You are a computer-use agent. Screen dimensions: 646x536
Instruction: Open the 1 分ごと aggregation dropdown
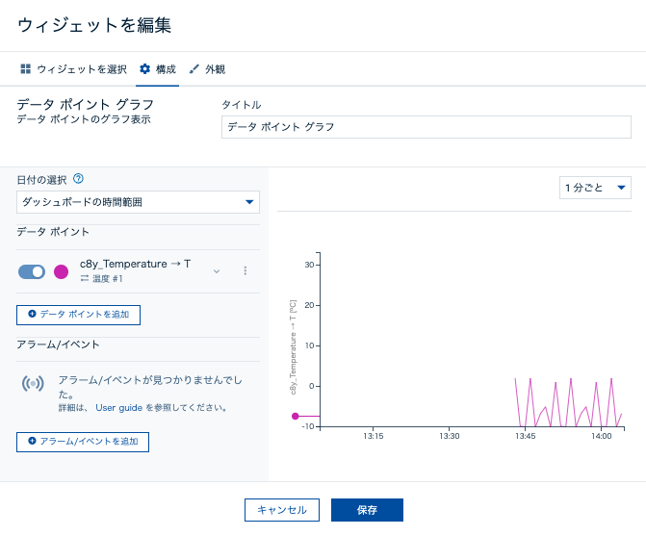595,188
